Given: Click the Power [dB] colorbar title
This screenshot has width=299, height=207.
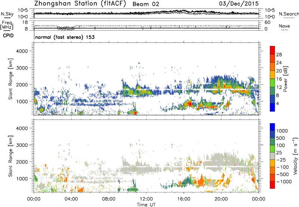Looking at the screenshot, I should point(285,79).
